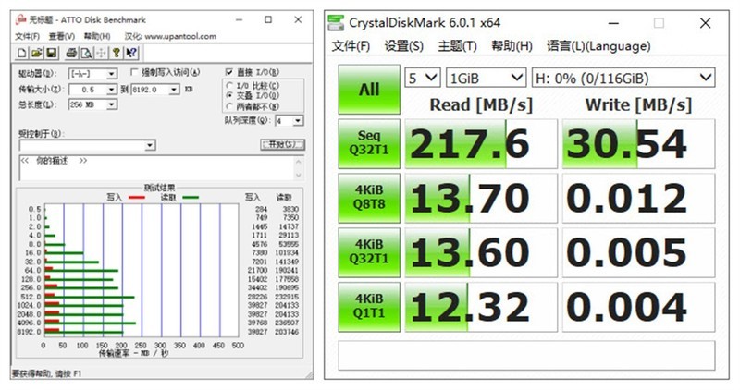740x390 pixels.
Task: Click the 4KiB Q1T1 test button
Action: 369,307
